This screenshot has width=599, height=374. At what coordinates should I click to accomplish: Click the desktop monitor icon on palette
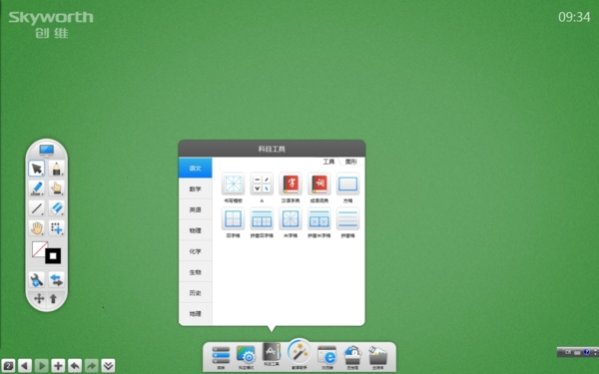tap(47, 150)
